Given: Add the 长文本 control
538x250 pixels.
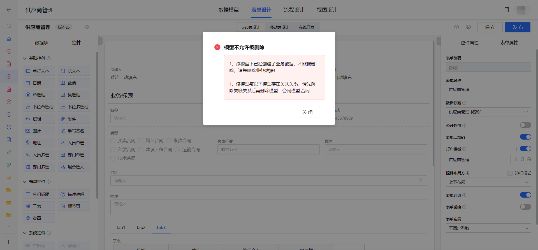Looking at the screenshot, I should pyautogui.click(x=74, y=71).
